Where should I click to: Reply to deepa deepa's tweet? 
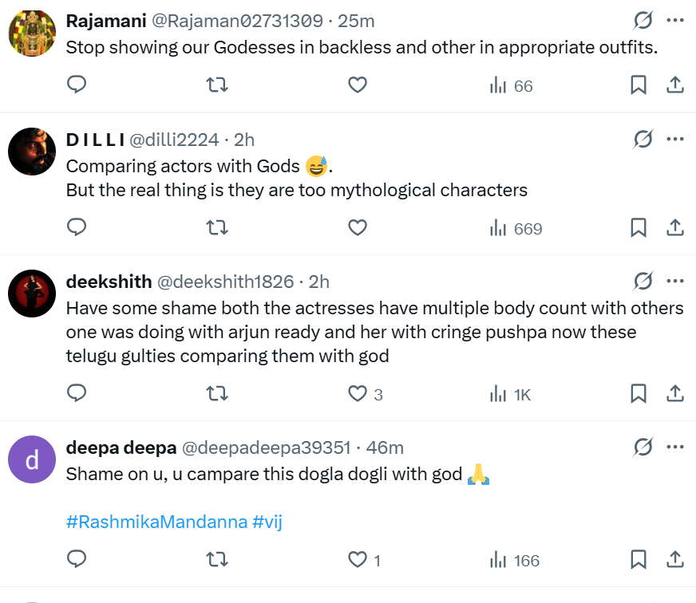77,560
